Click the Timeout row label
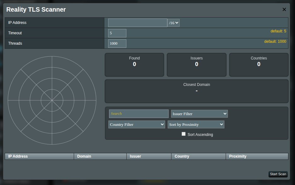The width and height of the screenshot is (295, 185). 15,33
